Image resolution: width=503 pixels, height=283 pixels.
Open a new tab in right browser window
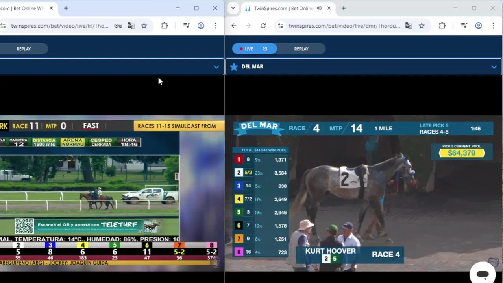[343, 8]
